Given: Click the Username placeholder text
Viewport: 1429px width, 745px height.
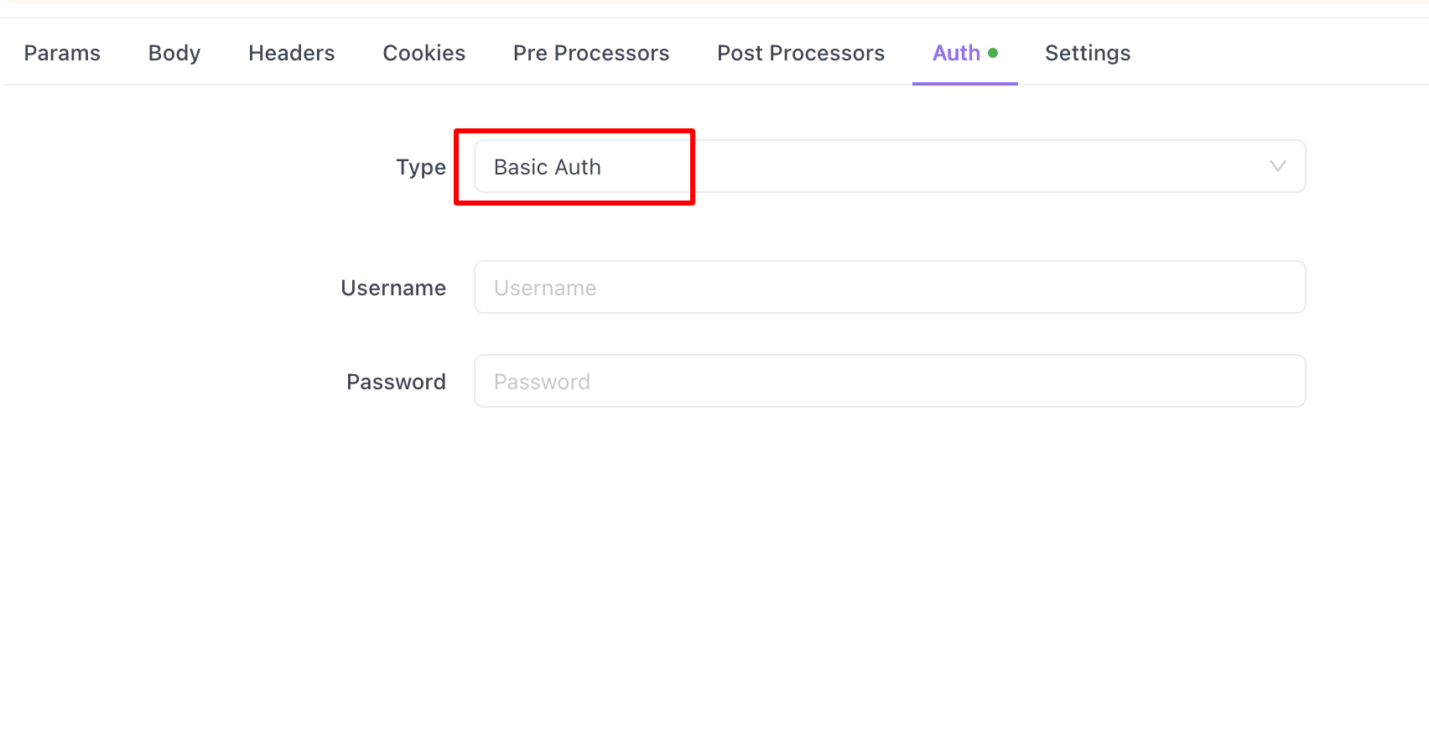Looking at the screenshot, I should (x=545, y=287).
